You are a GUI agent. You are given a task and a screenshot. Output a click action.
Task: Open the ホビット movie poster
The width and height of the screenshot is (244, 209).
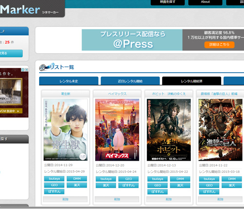(169, 130)
